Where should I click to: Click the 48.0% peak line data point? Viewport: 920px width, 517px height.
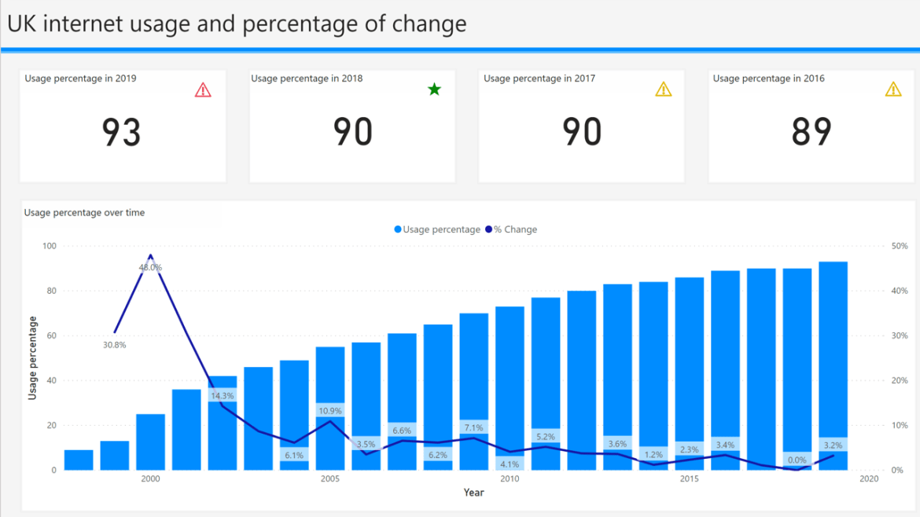(x=151, y=255)
